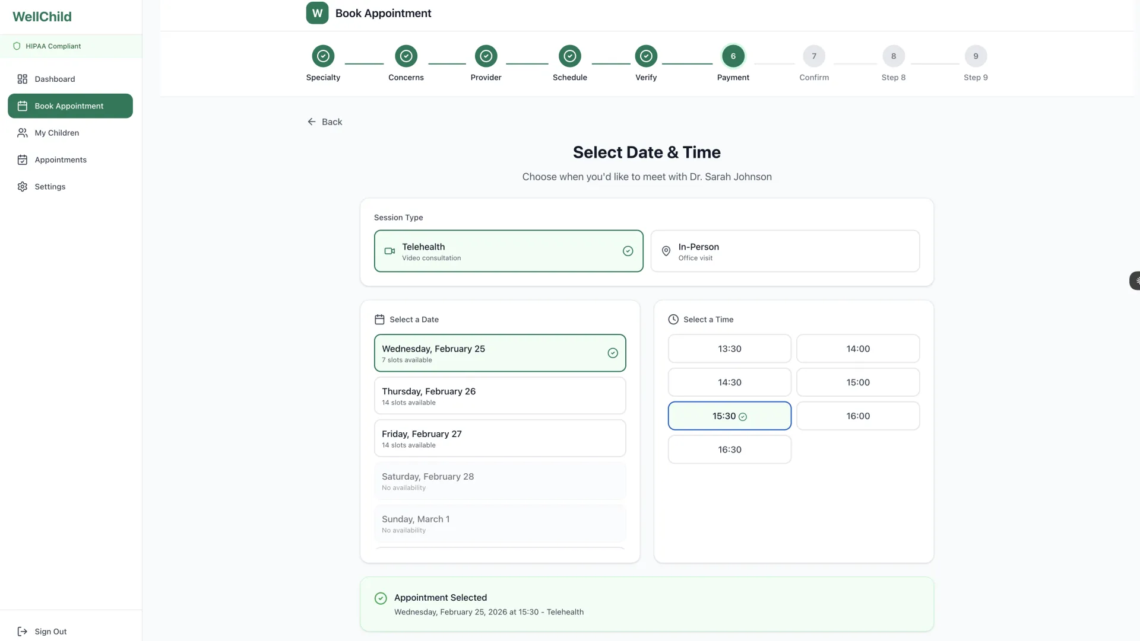This screenshot has height=641, width=1140.
Task: Pick the 16:00 time slot
Action: (857, 416)
